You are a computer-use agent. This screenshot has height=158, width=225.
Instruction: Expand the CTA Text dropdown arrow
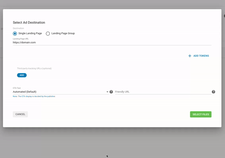pos(107,92)
